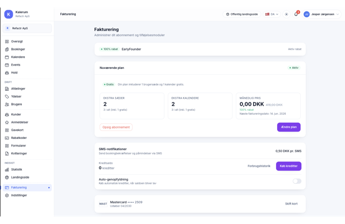
Task: Click the Bookinger icon in sidebar
Action: click(x=7, y=49)
